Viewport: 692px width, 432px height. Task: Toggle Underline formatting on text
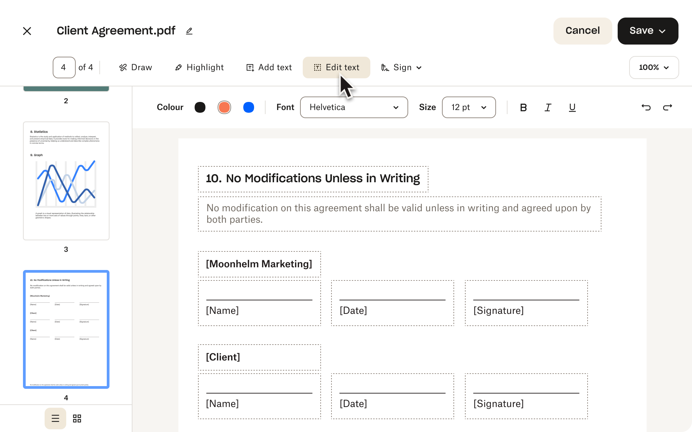point(572,108)
